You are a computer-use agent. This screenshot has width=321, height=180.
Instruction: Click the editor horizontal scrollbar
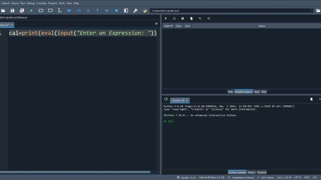pos(75,172)
